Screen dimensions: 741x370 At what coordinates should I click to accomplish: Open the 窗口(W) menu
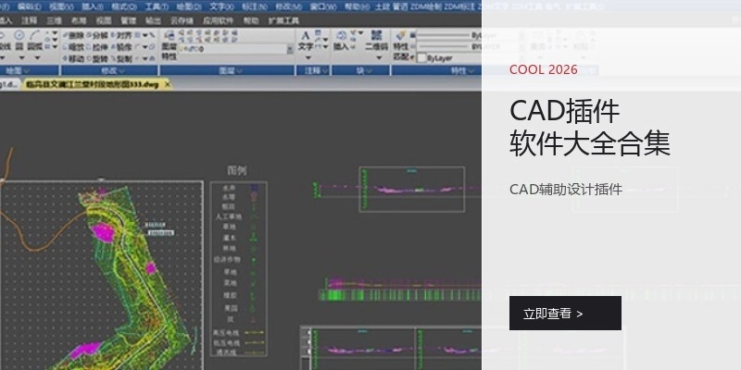324,6
